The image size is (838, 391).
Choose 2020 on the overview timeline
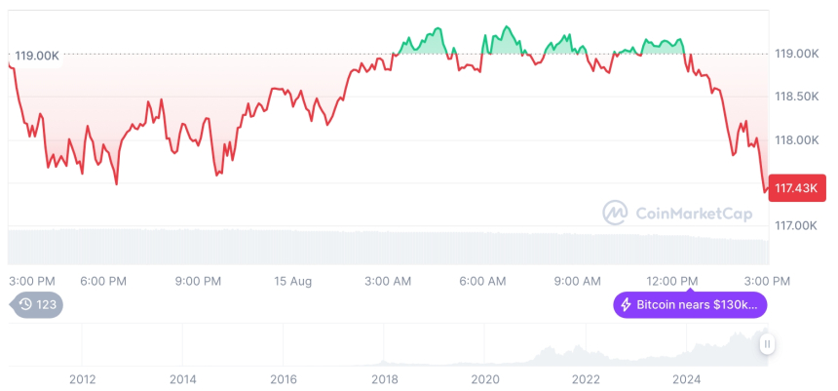485,378
